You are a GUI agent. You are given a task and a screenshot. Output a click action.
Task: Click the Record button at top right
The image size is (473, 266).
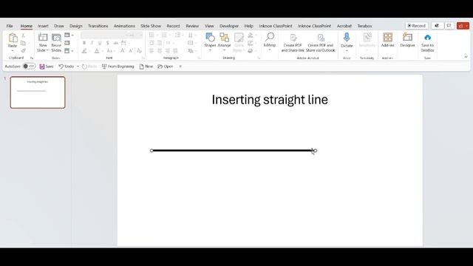(x=416, y=26)
